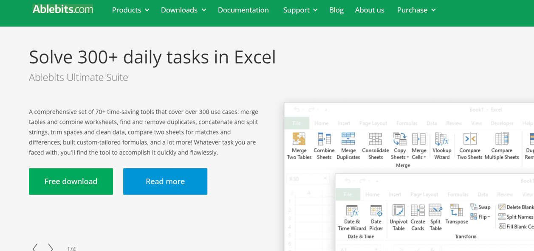Open Home tab in back Excel window
The height and width of the screenshot is (251, 534).
(x=321, y=123)
